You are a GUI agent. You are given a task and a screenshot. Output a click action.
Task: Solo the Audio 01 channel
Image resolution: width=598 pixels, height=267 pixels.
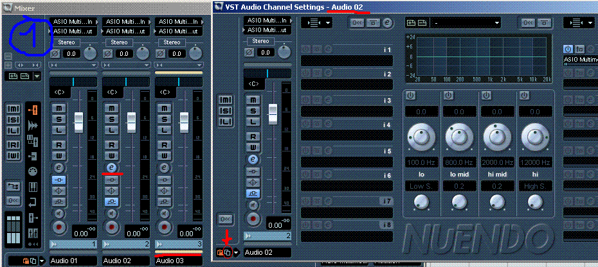59,119
